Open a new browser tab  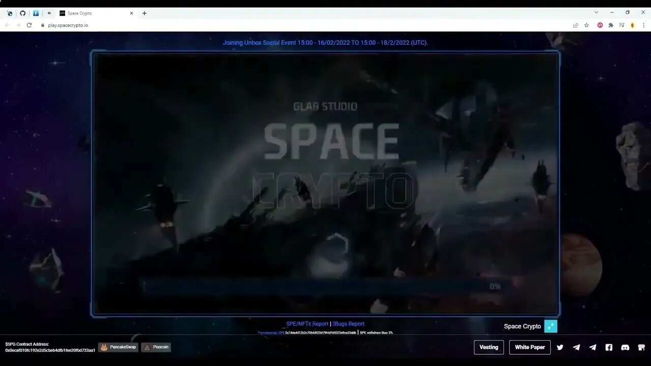pos(144,13)
